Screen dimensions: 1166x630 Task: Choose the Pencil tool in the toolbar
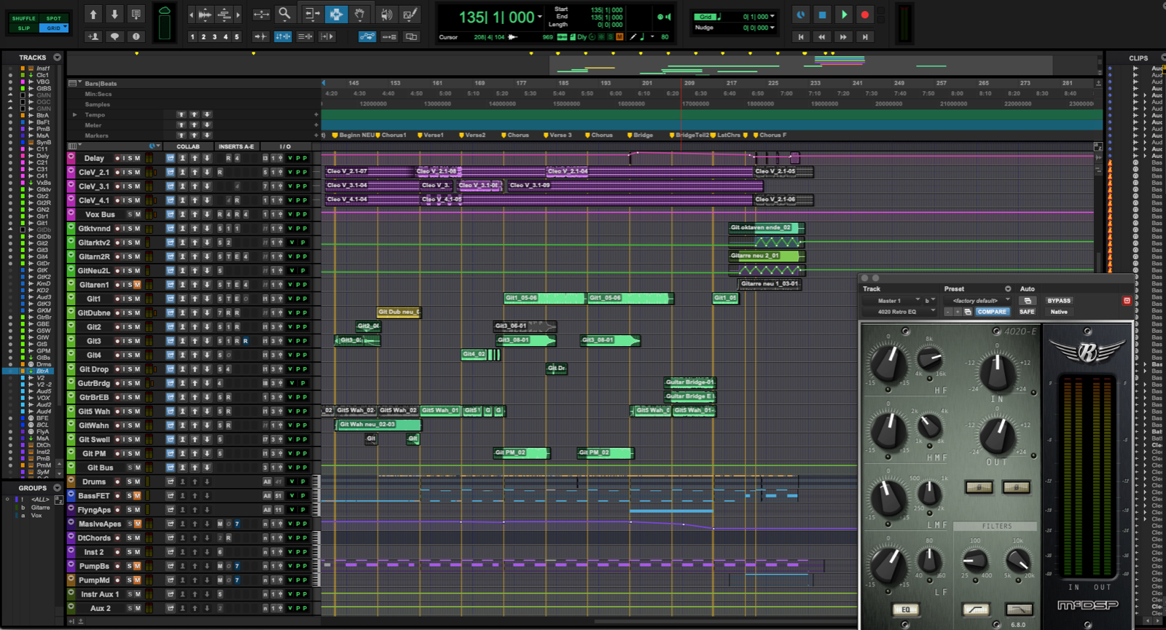[410, 15]
